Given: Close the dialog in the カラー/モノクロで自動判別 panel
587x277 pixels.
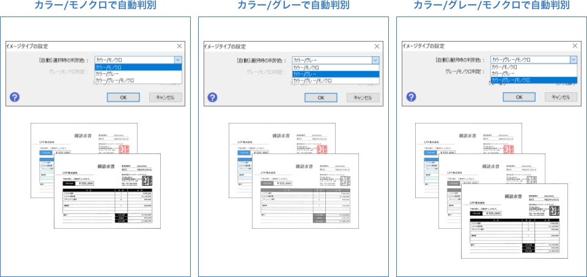Looking at the screenshot, I should click(x=179, y=46).
